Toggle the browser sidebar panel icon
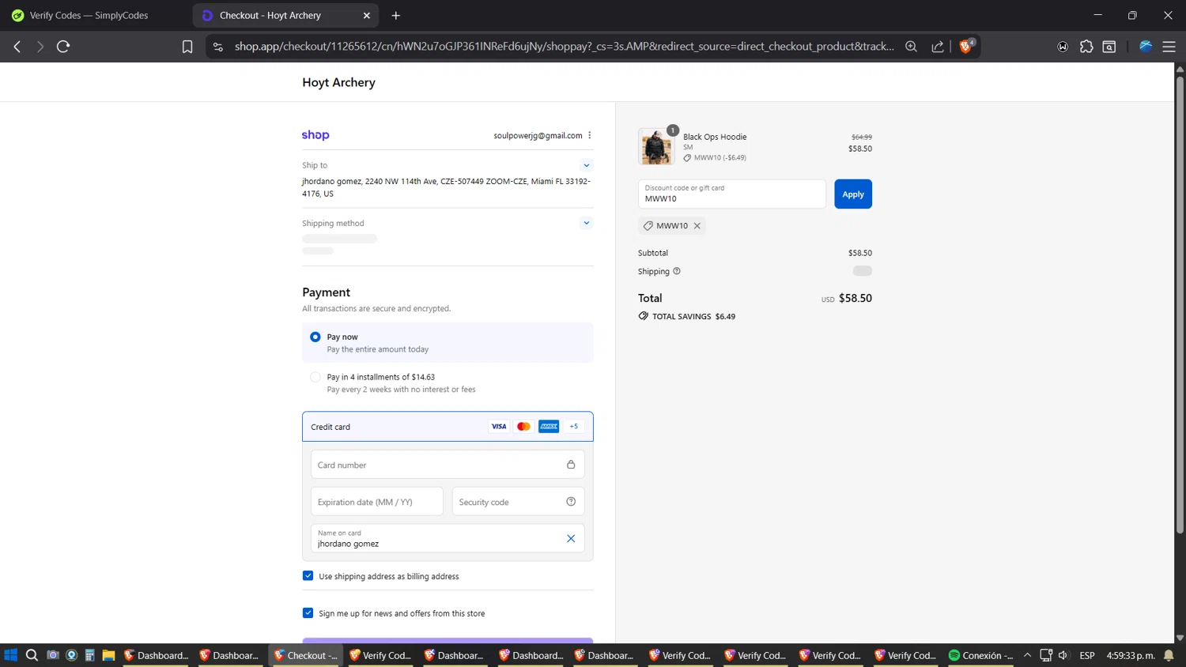 (x=1109, y=47)
